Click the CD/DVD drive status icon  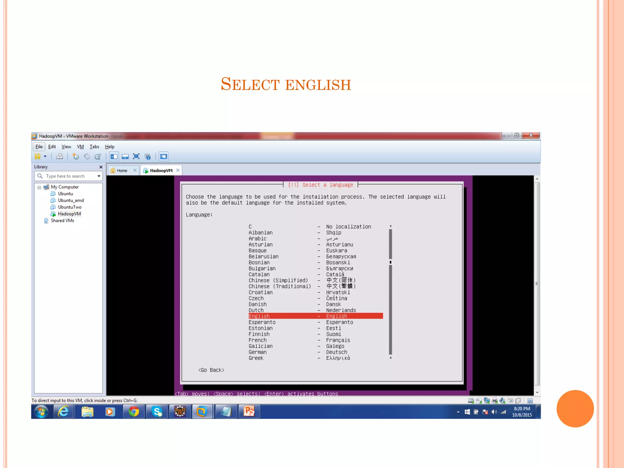[x=479, y=401]
